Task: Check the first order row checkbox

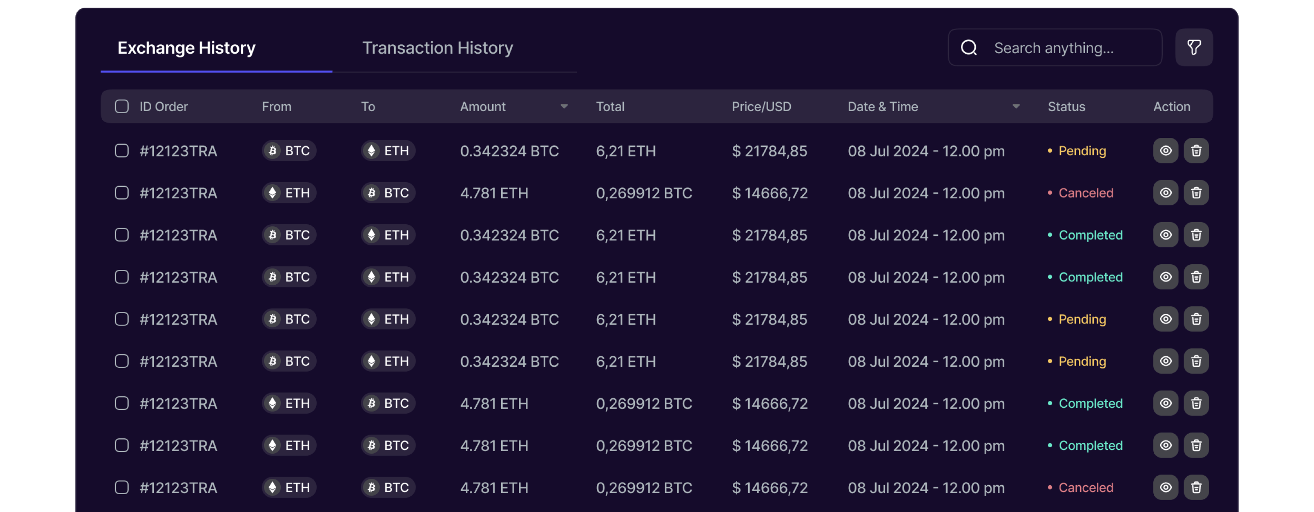Action: 121,151
